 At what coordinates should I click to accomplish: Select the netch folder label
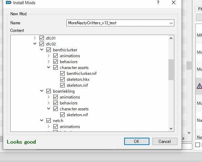(58, 121)
